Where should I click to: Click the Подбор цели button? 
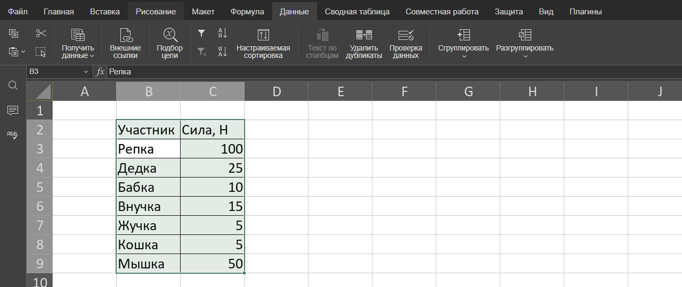click(x=169, y=44)
